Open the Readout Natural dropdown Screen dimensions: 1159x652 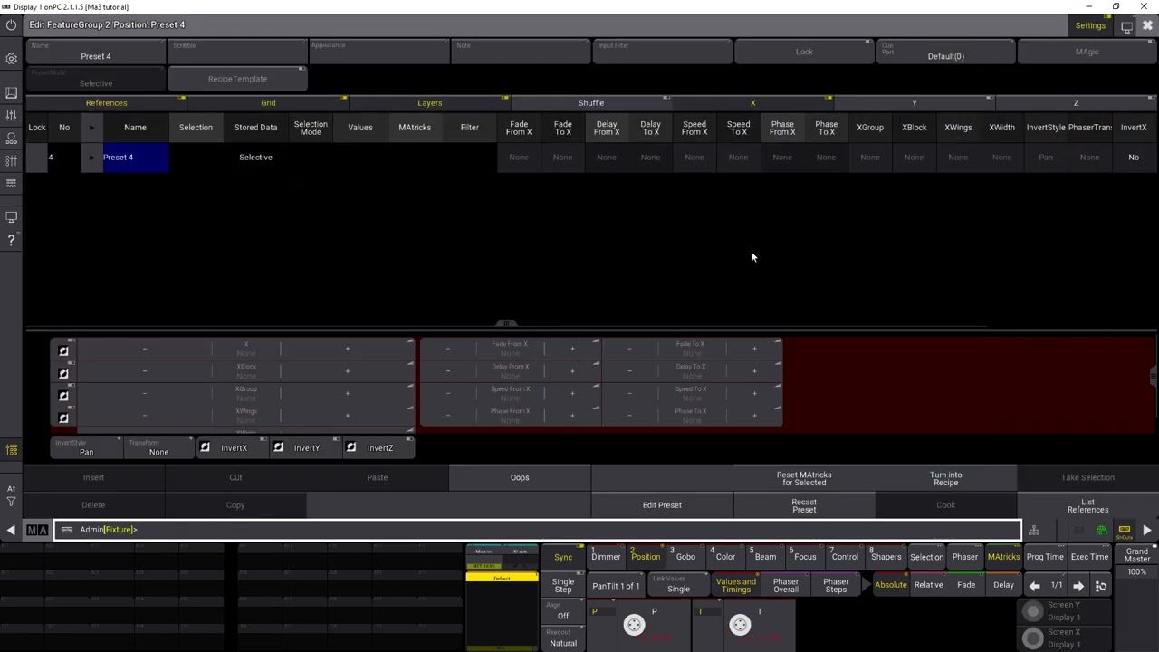pos(563,639)
